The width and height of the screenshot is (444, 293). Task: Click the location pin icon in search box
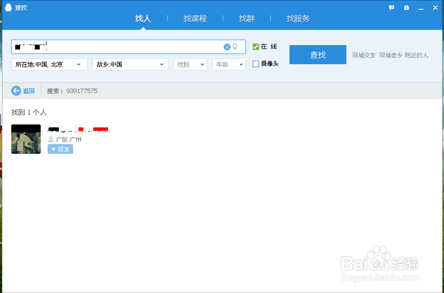[x=235, y=47]
